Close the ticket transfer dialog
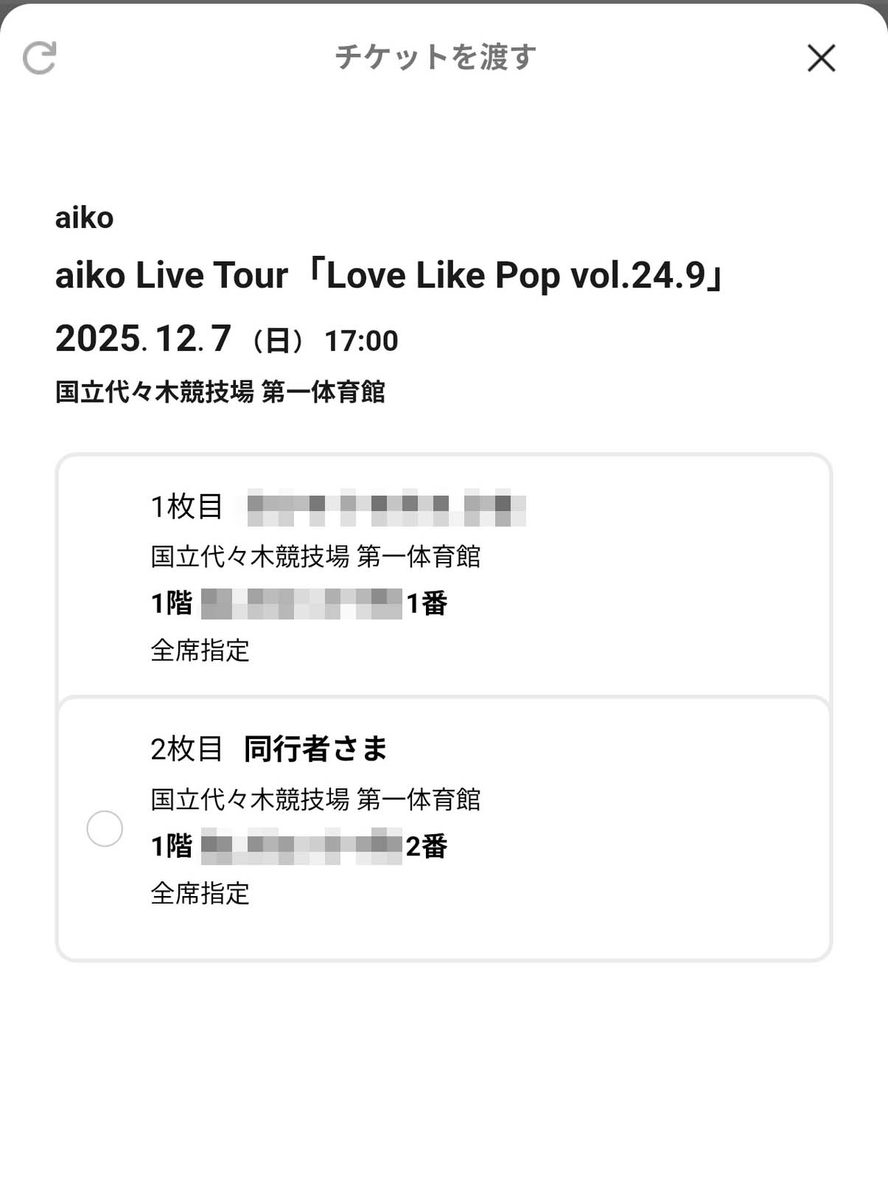The width and height of the screenshot is (888, 1180). coord(821,58)
